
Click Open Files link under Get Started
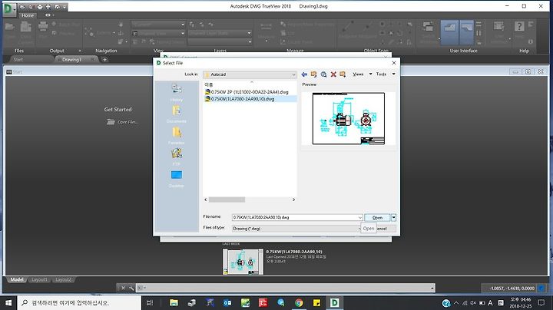127,122
